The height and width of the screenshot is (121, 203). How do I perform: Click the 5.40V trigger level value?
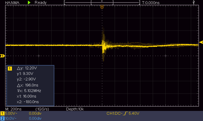pos(134,114)
